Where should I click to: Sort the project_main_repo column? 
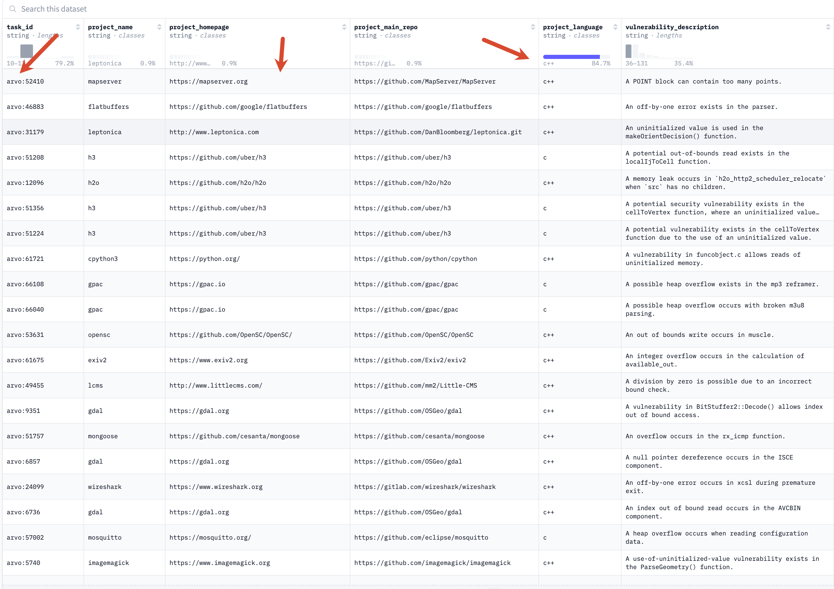(533, 27)
